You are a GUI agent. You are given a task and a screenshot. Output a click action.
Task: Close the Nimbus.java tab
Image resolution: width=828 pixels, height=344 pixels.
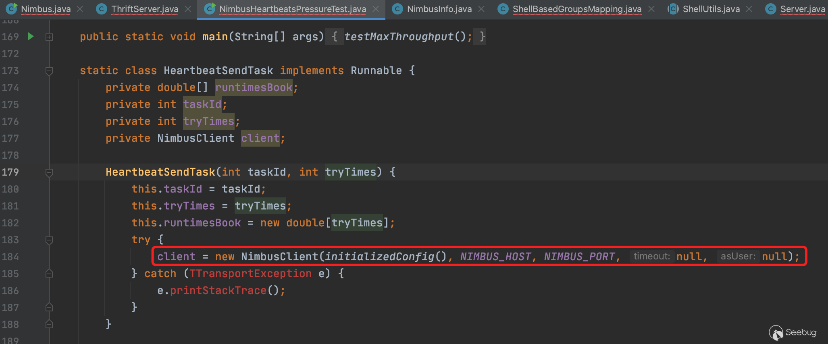[80, 9]
